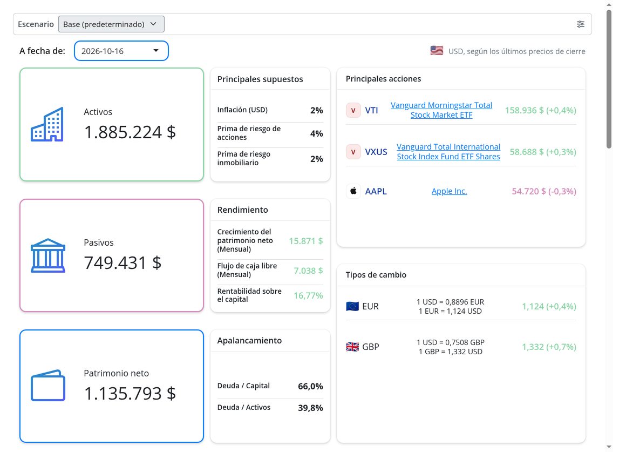
Task: Click the VXUS Vanguard logo icon
Action: point(353,152)
